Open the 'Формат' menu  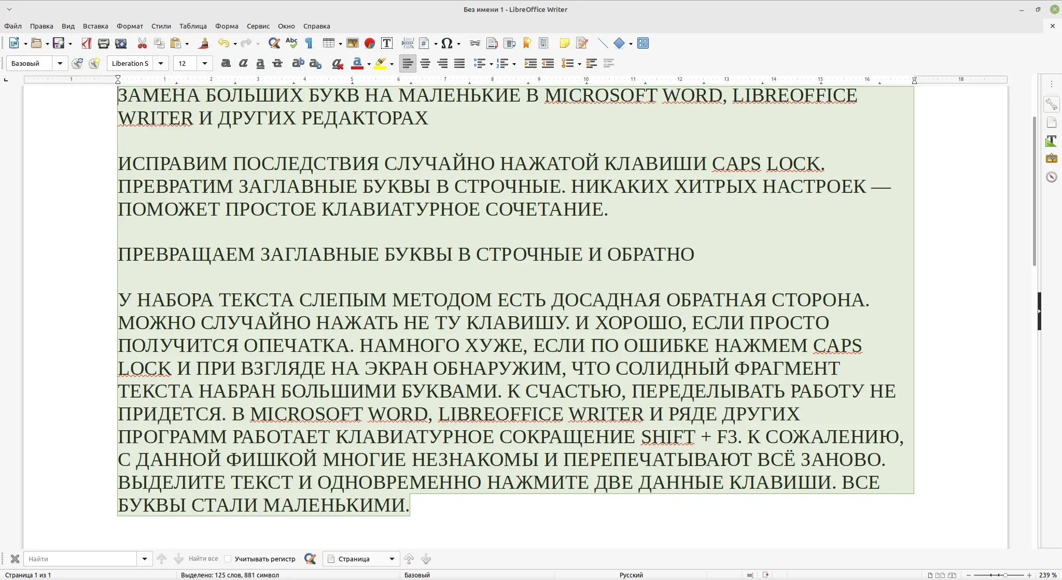(x=130, y=26)
